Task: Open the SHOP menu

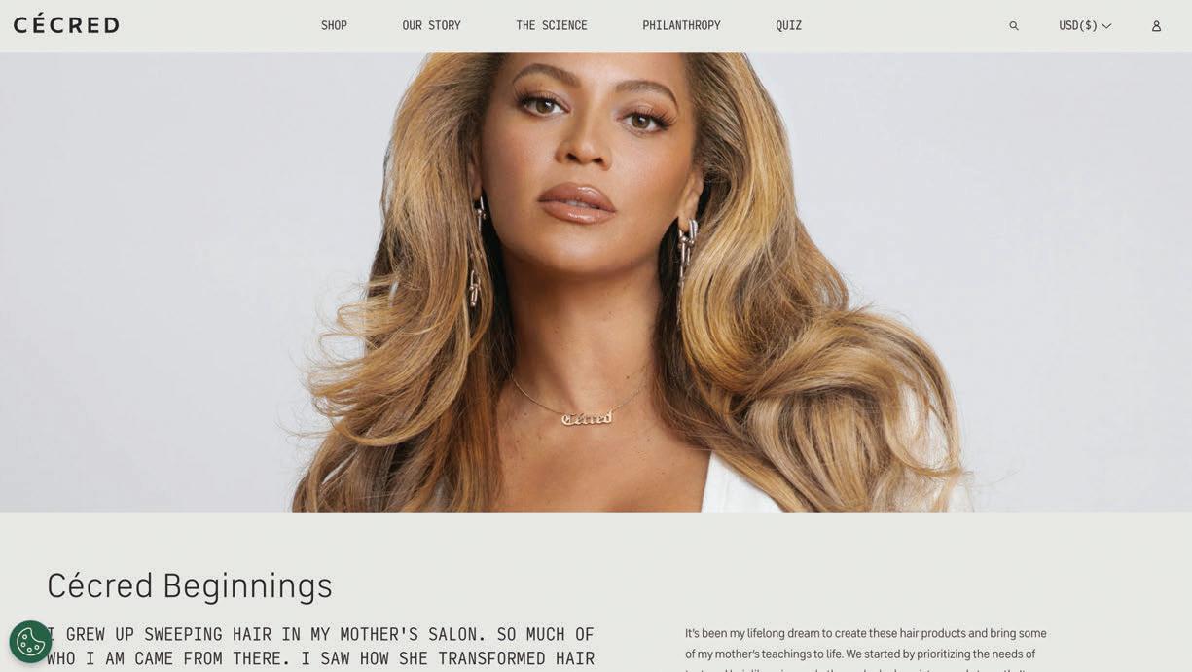Action: click(334, 26)
